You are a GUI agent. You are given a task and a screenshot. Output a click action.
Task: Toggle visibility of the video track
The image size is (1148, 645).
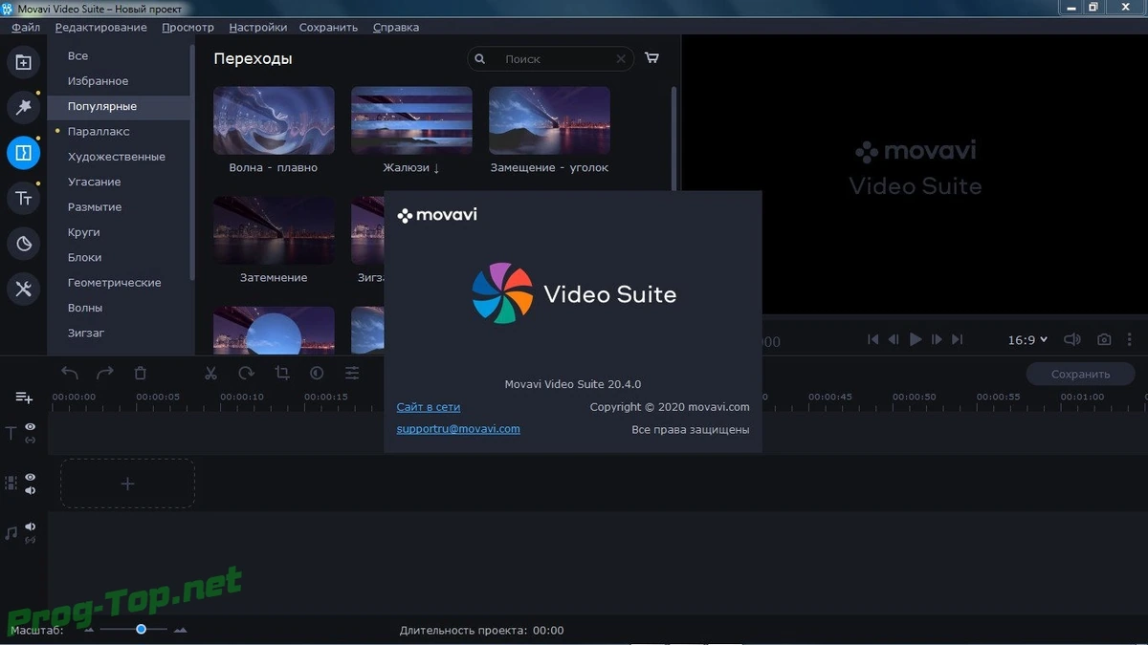point(31,477)
